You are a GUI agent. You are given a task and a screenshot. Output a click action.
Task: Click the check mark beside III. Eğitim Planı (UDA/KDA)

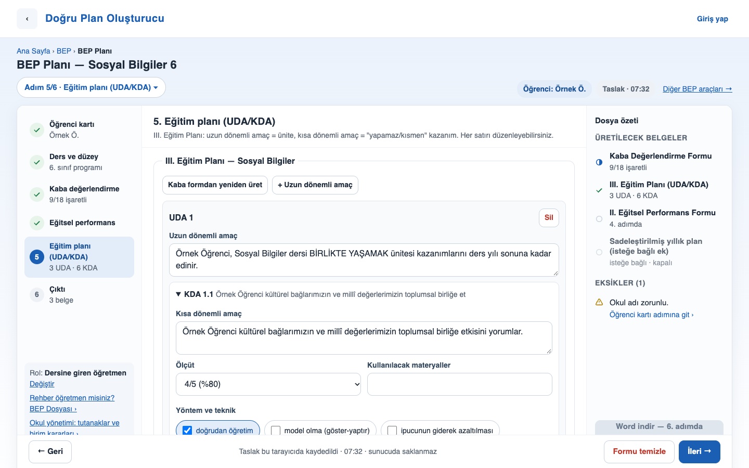(599, 190)
